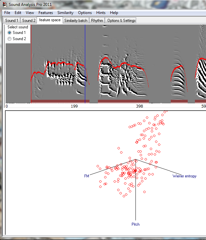The width and height of the screenshot is (206, 240).
Task: Go to the Similarity batch tab
Action: coord(76,21)
